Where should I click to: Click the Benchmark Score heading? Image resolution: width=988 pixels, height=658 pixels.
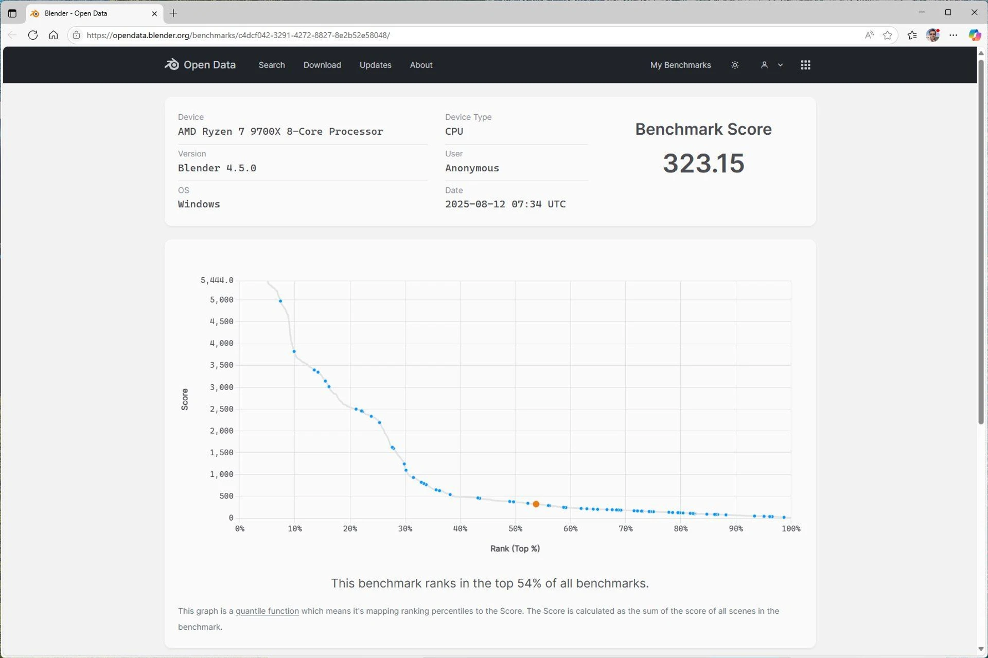tap(703, 129)
